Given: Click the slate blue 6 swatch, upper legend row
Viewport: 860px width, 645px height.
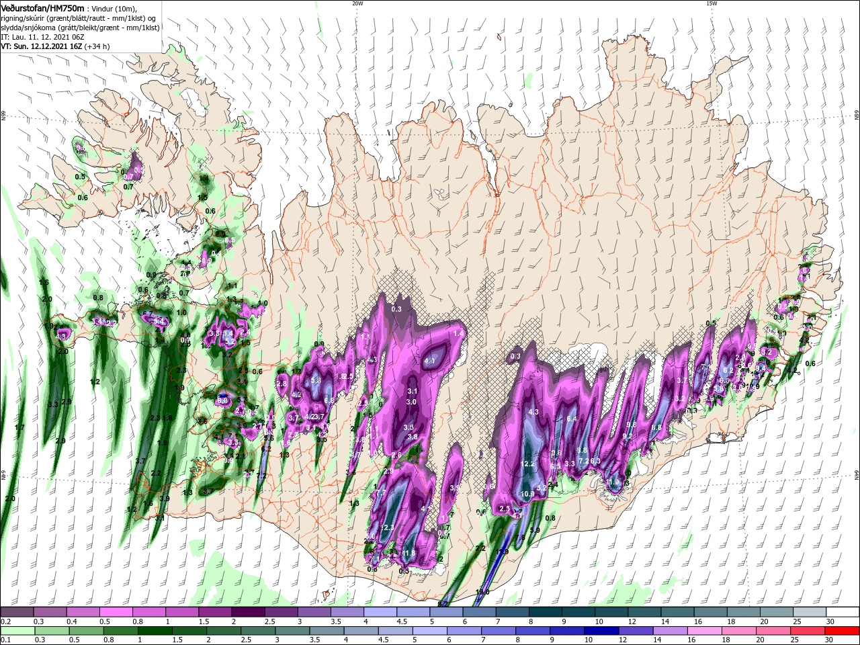Looking at the screenshot, I should point(479,612).
